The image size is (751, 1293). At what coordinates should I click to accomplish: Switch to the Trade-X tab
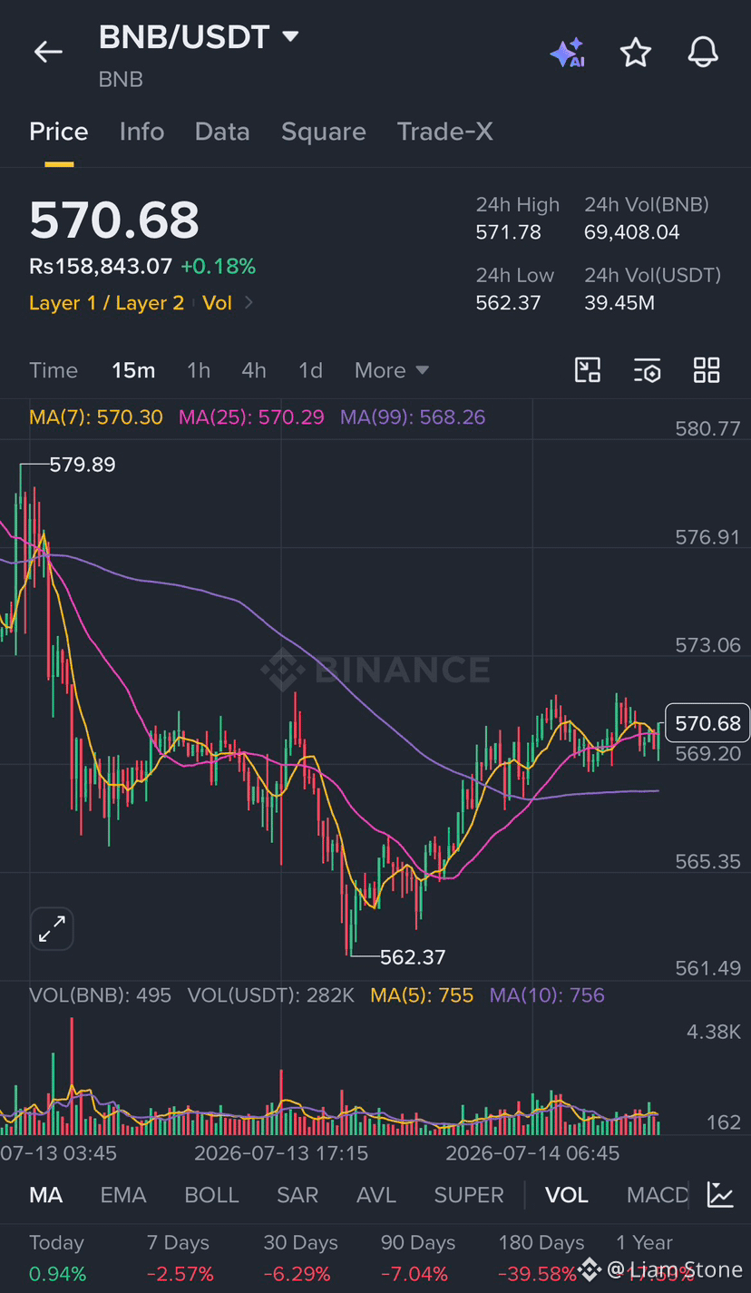pyautogui.click(x=445, y=132)
